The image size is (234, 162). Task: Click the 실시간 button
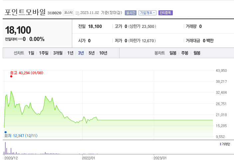(130, 13)
